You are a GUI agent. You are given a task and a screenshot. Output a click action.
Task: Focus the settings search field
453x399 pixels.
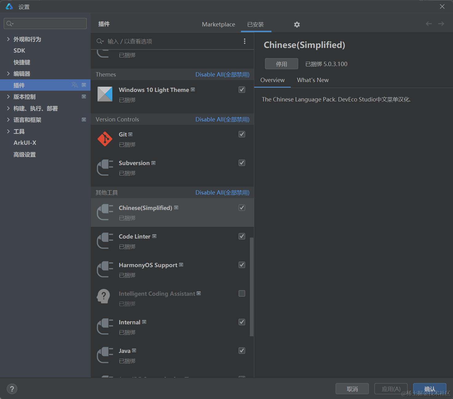tap(45, 24)
